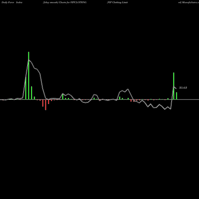The width and height of the screenshot is (199, 199).
Task: Click the 'Daily Force Index' title text
Action: click(12, 2)
